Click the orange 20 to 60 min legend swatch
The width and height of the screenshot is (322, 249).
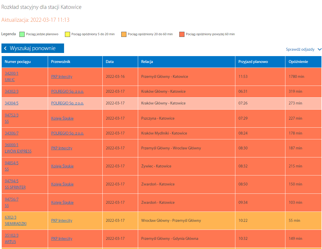(x=124, y=34)
